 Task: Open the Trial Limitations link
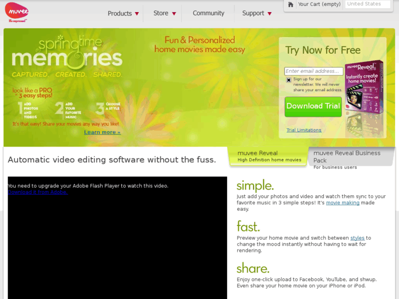pyautogui.click(x=304, y=130)
